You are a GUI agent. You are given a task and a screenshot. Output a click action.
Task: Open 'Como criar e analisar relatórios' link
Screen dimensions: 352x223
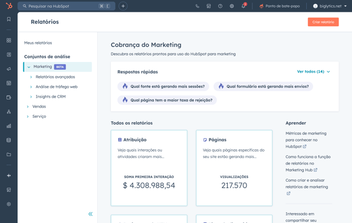[x=307, y=187]
